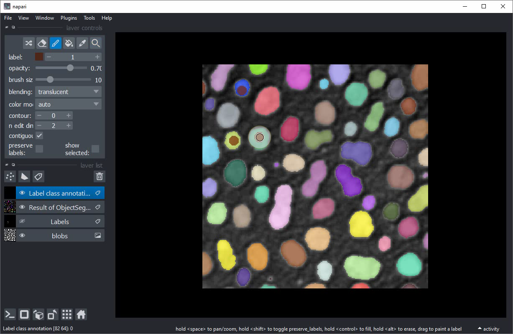This screenshot has height=334, width=513.
Task: Create a new points layer
Action: click(10, 177)
